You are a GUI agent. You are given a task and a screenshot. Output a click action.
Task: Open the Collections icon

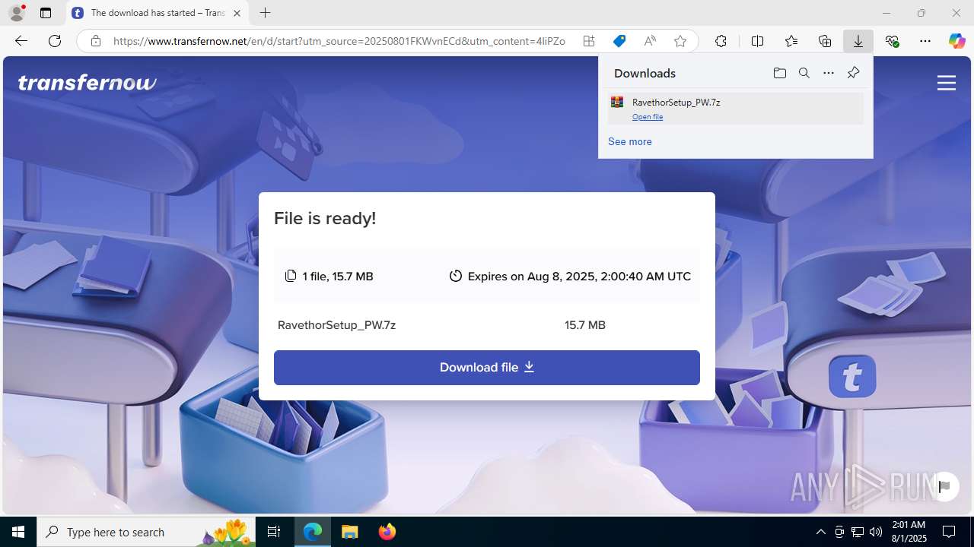pyautogui.click(x=825, y=41)
